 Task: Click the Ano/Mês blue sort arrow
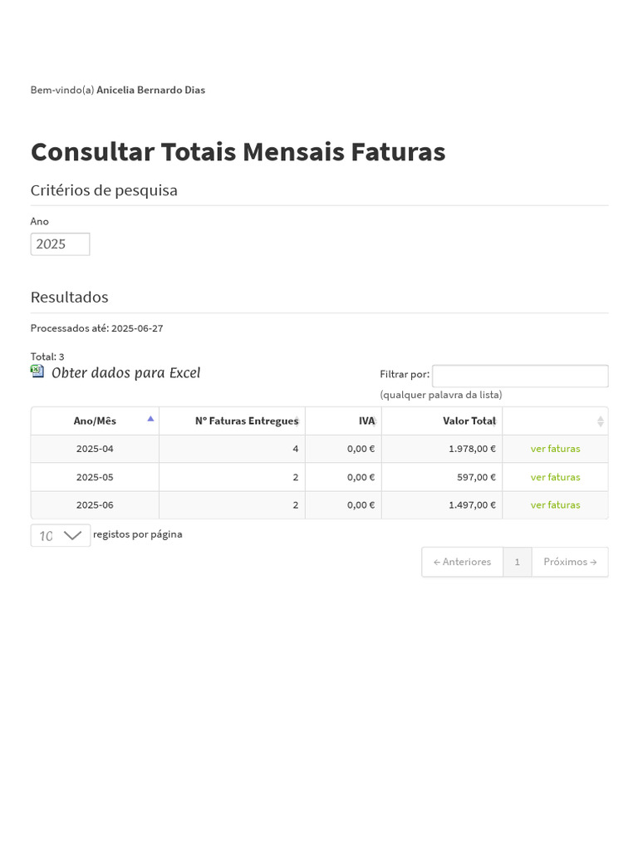click(x=150, y=419)
